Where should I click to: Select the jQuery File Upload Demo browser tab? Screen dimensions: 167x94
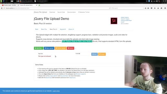pyautogui.click(x=28, y=5)
